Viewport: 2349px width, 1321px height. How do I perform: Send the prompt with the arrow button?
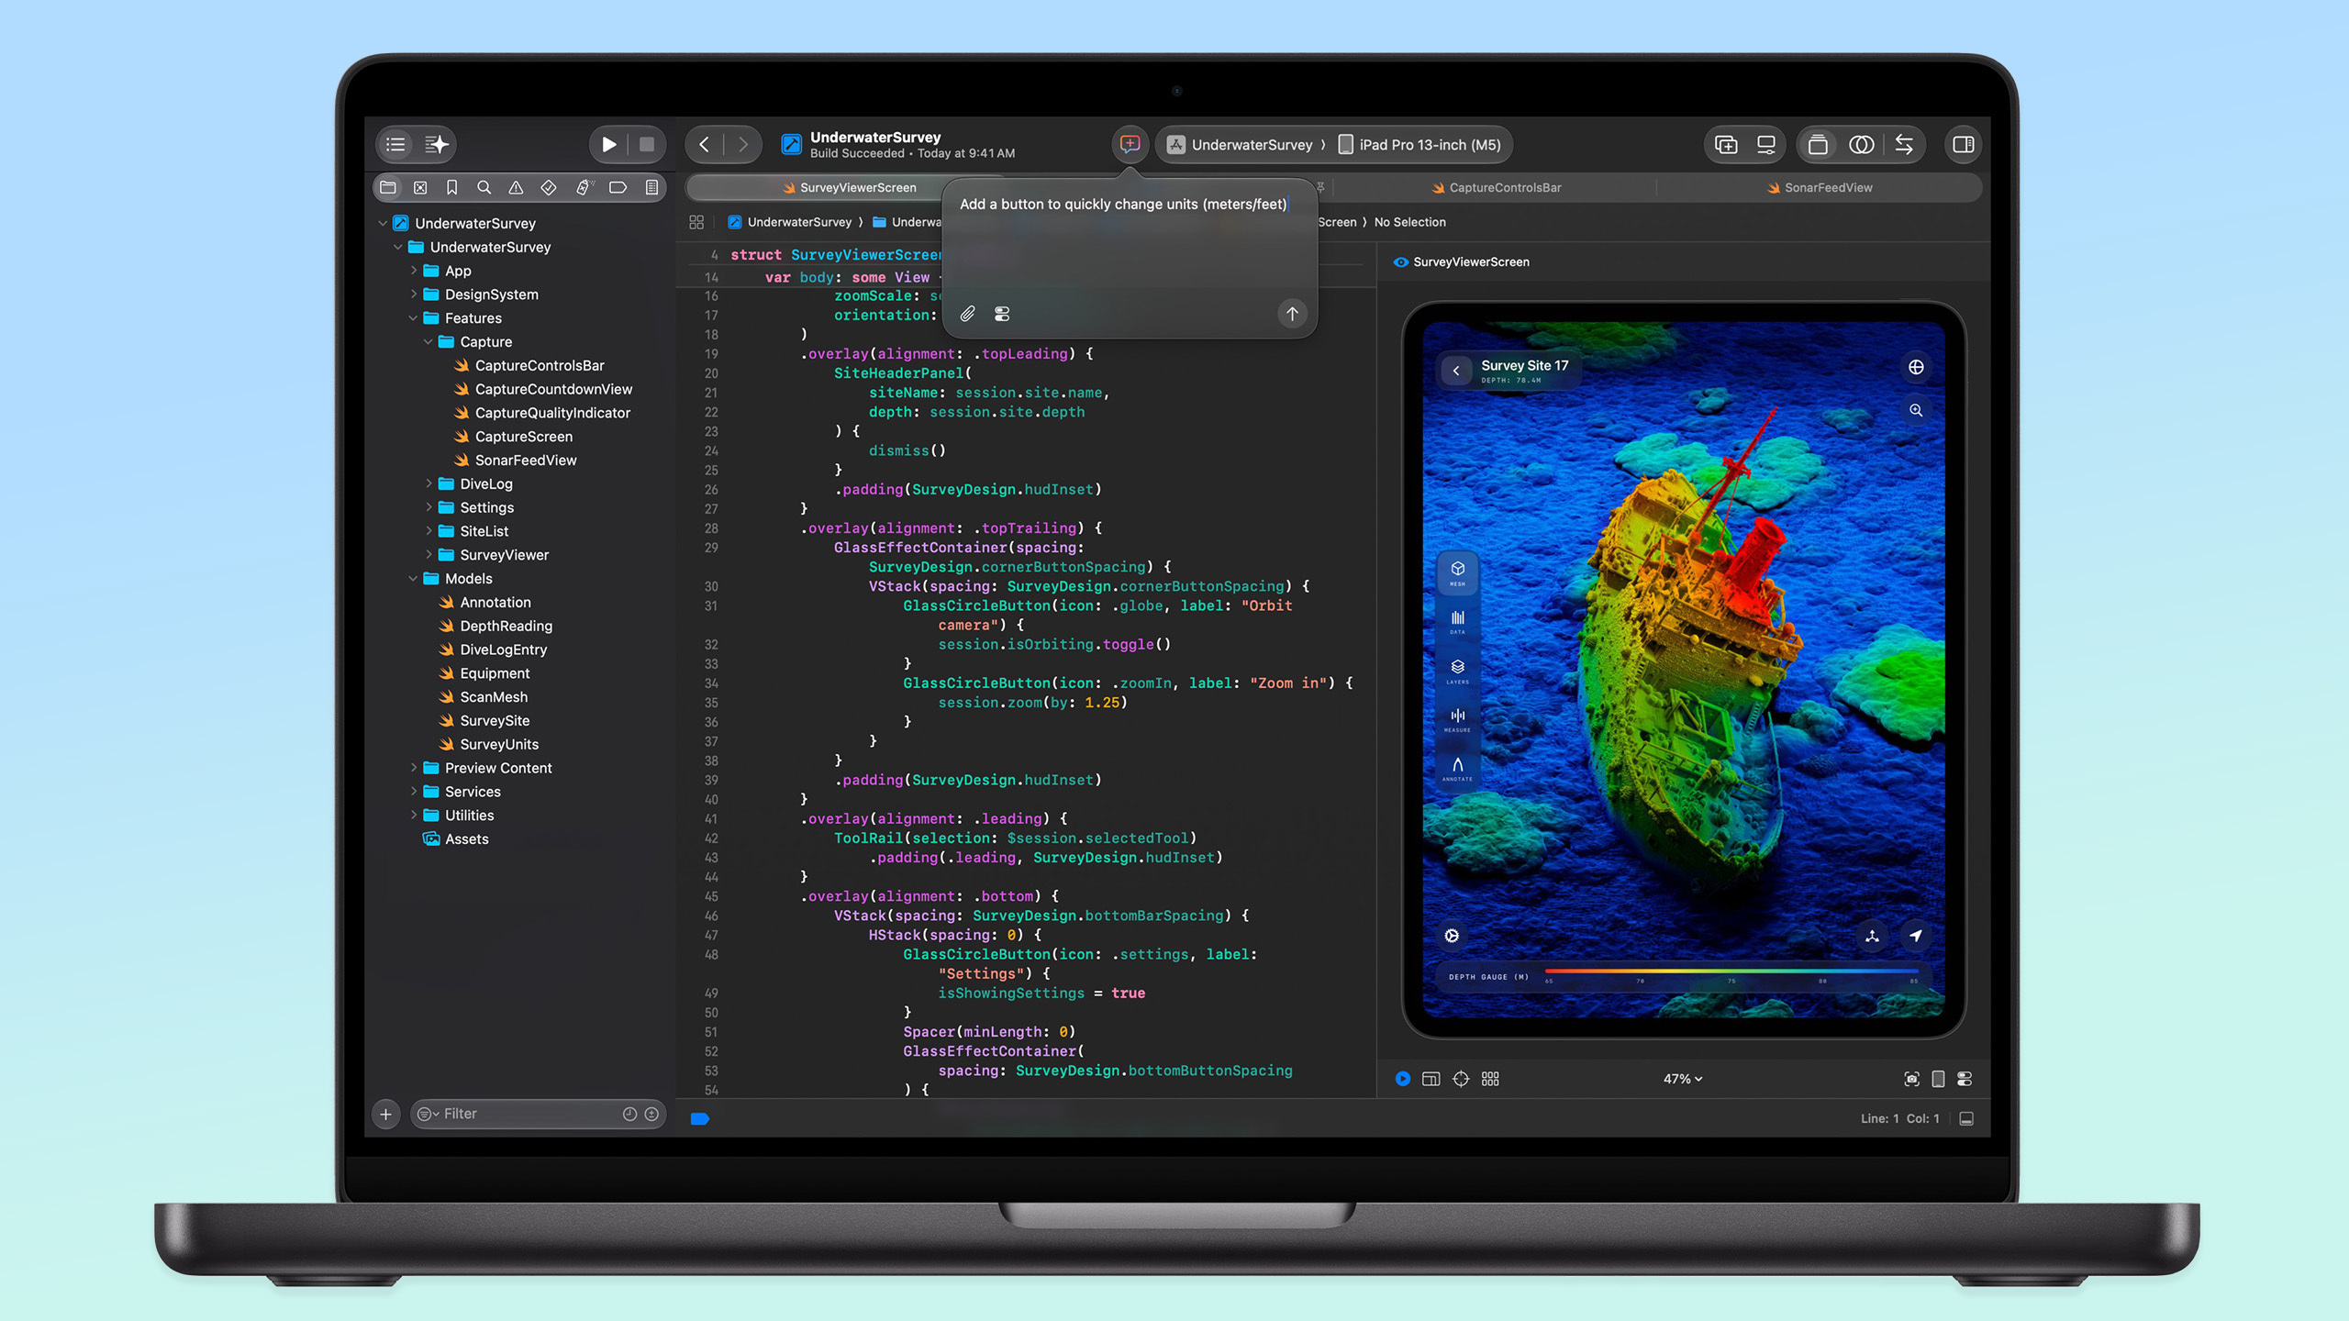(1292, 314)
